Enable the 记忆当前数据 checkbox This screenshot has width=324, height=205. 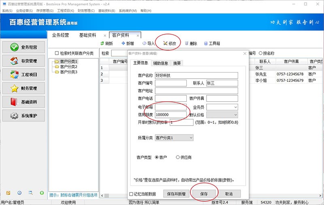[131, 194]
